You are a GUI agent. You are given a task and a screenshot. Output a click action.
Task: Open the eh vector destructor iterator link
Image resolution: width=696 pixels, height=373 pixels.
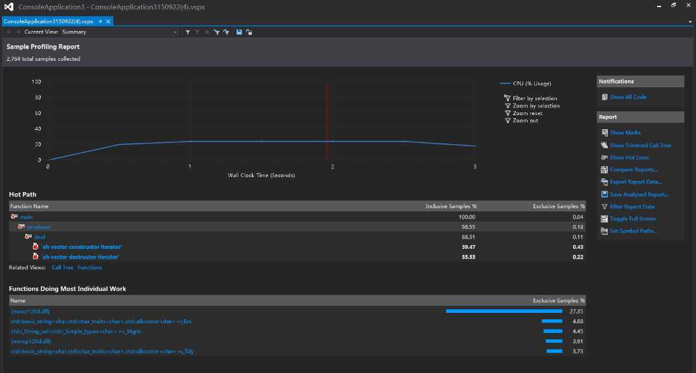[81, 257]
